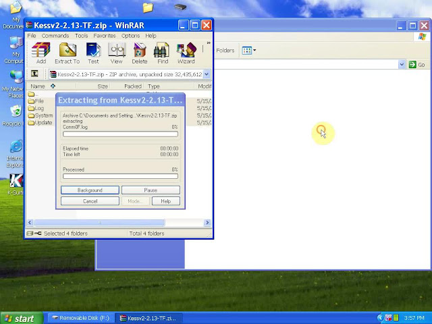Cancel the extraction
This screenshot has width=432, height=324.
(x=90, y=201)
